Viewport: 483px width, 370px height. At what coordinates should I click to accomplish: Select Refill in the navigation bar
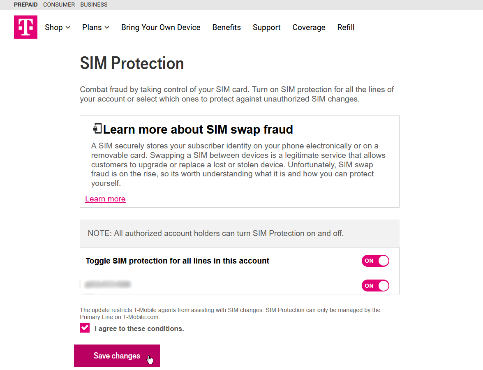pyautogui.click(x=346, y=28)
